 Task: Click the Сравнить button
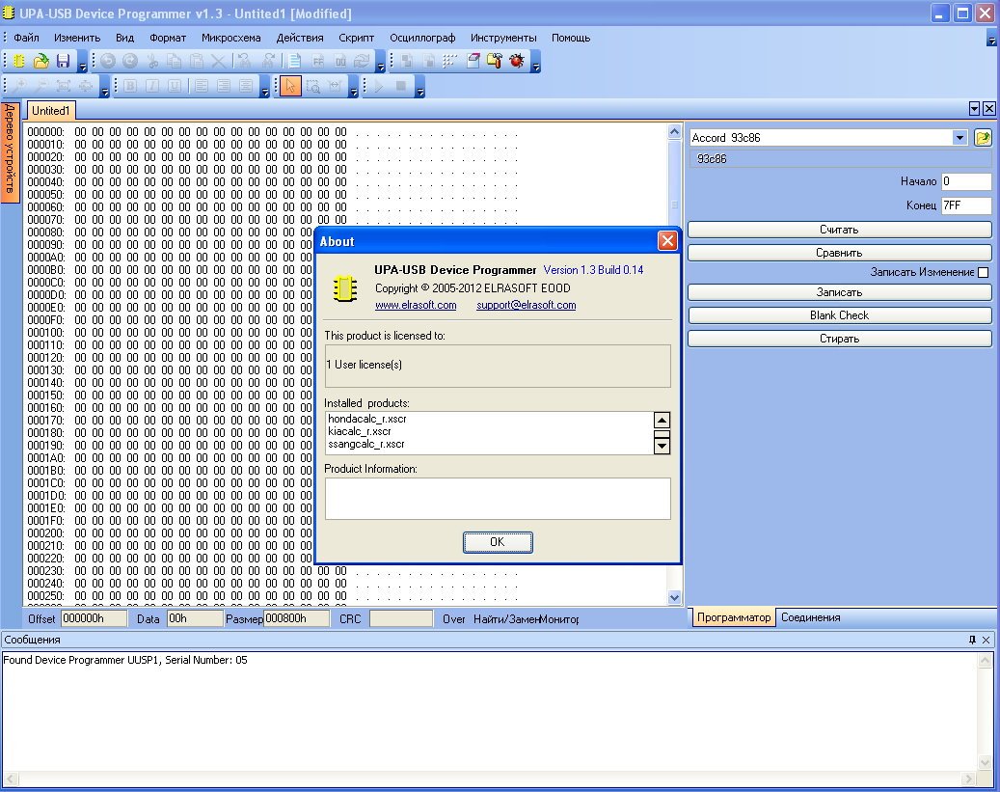(839, 253)
